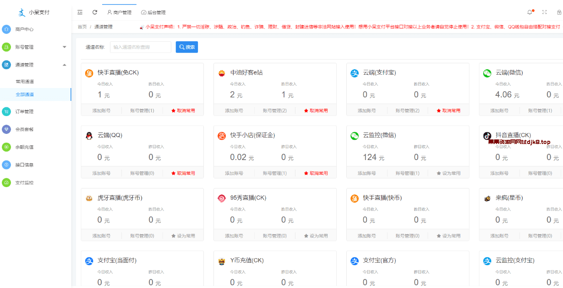Click the fullscreen expand icon
563x288 pixels.
pyautogui.click(x=544, y=12)
